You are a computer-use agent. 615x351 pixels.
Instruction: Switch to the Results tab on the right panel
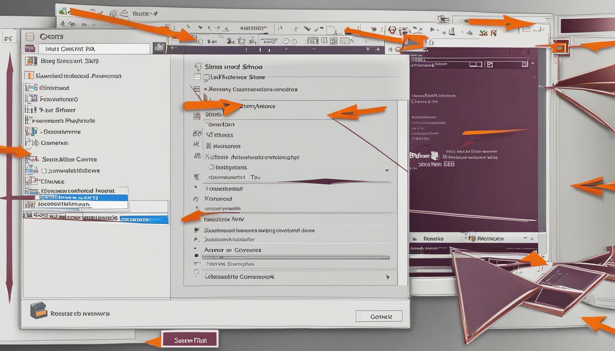432,238
